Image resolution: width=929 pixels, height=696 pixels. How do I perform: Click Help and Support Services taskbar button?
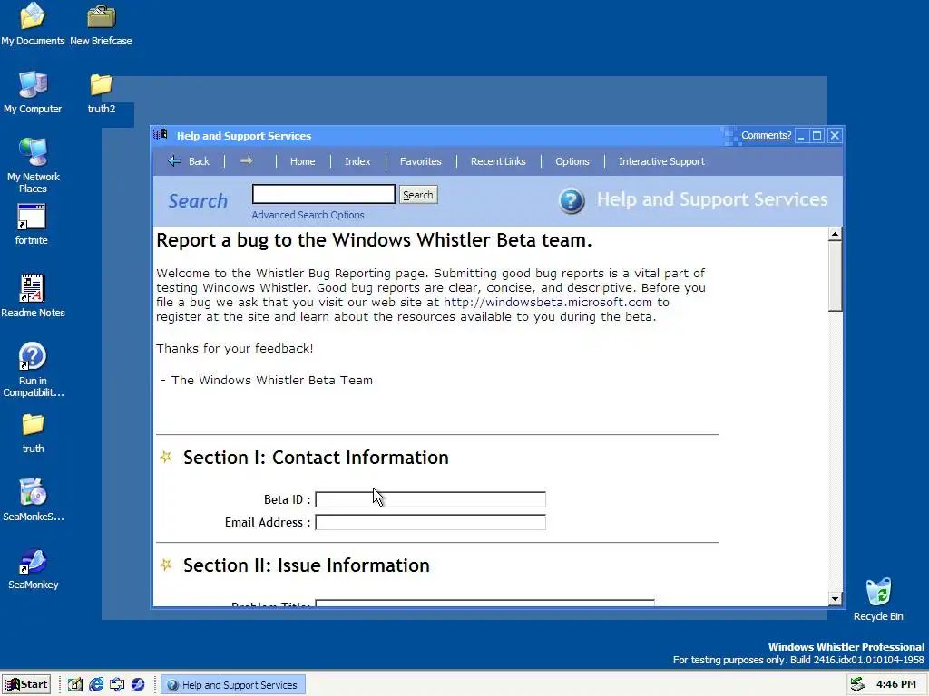(233, 685)
